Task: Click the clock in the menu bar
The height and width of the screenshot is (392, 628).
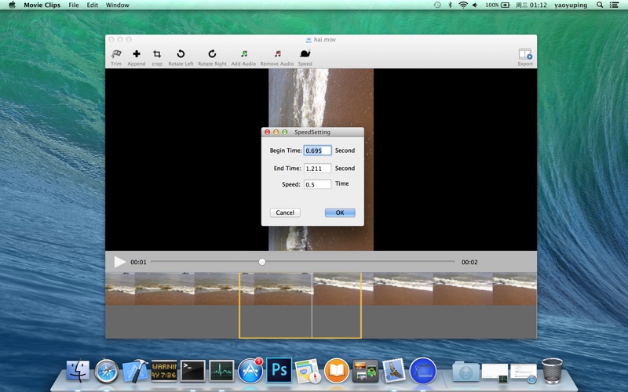Action: tap(531, 5)
